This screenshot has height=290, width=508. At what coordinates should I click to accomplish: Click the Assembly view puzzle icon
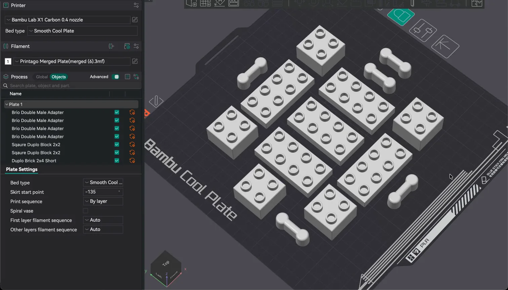tap(477, 3)
